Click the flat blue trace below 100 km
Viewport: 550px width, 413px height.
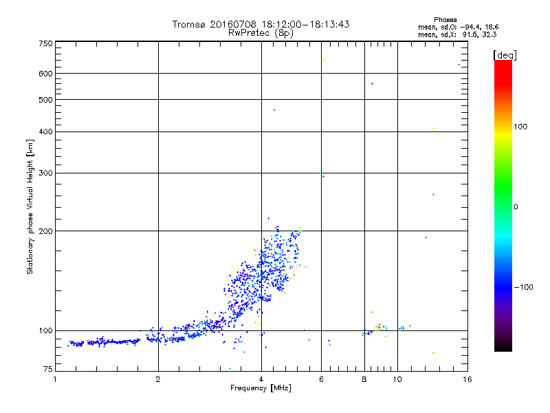tap(104, 341)
